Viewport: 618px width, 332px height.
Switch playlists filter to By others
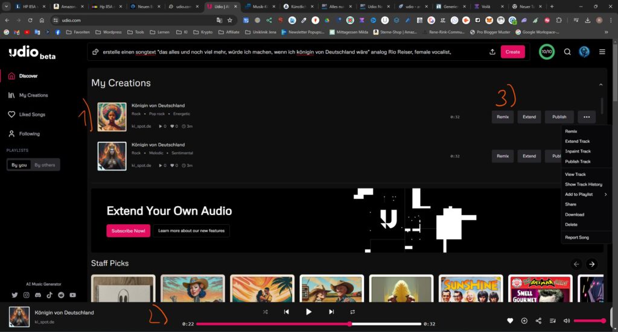[x=45, y=164]
